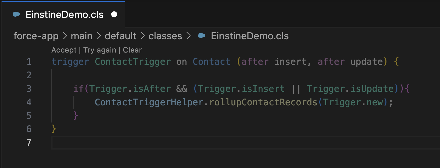This screenshot has height=168, width=440.
Task: Click Try again to regenerate the suggestion
Action: coord(100,50)
